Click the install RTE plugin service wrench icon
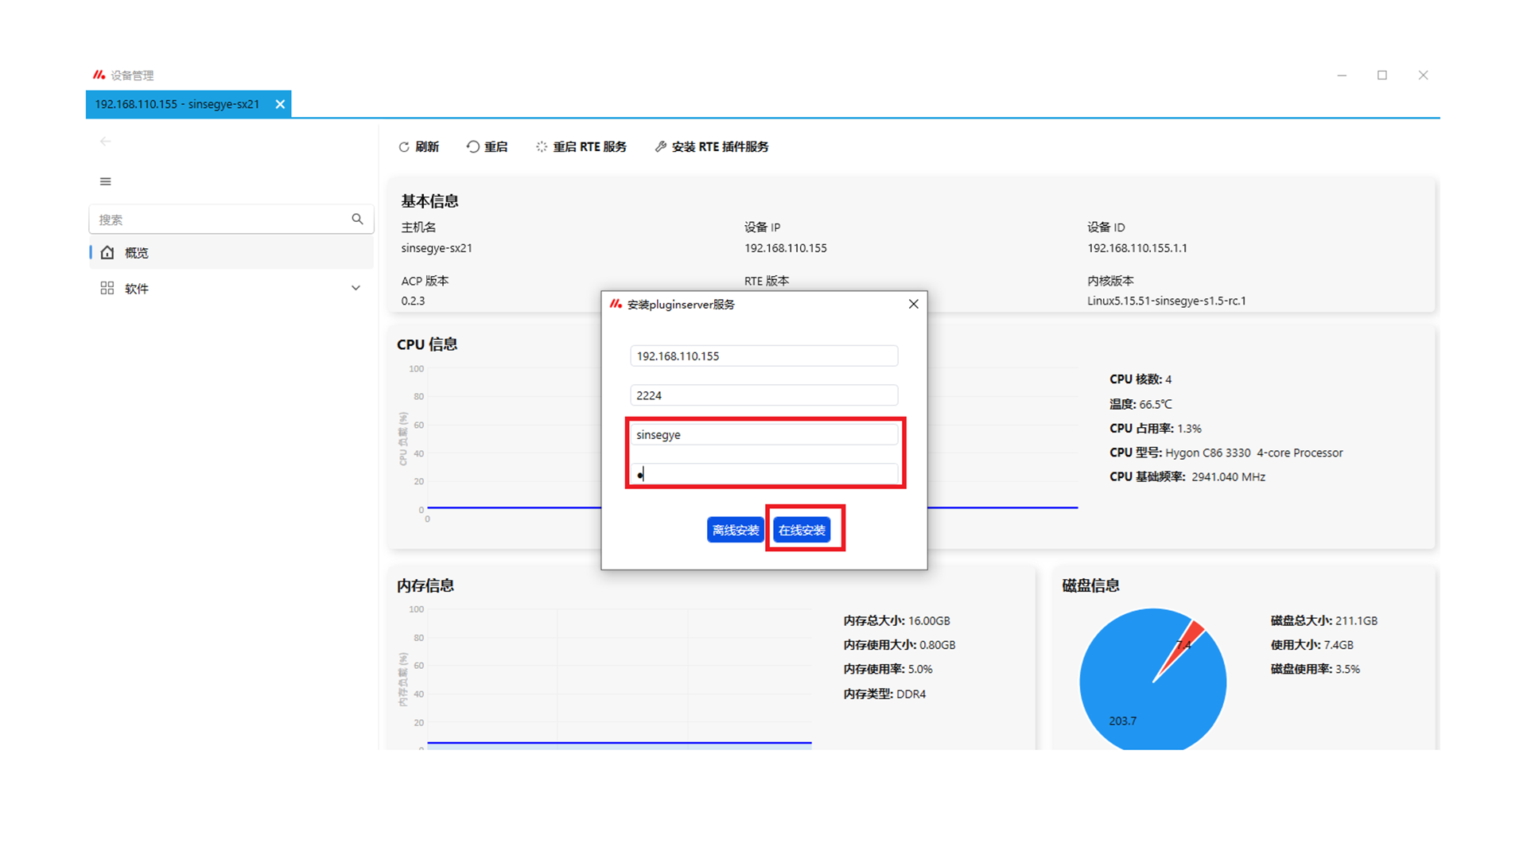Image resolution: width=1527 pixels, height=859 pixels. click(661, 147)
